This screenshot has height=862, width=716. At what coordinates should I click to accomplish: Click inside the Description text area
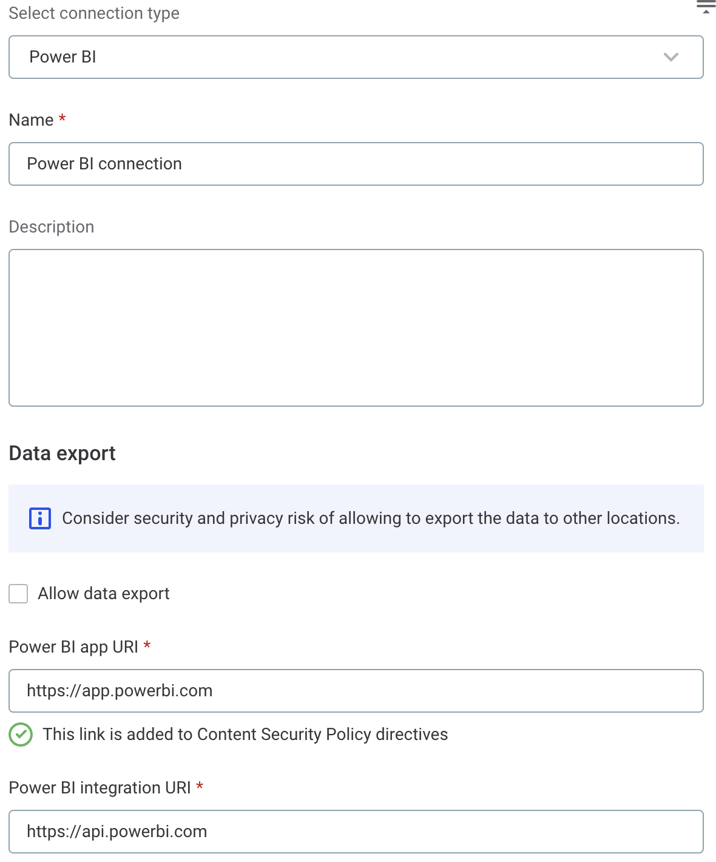(356, 328)
